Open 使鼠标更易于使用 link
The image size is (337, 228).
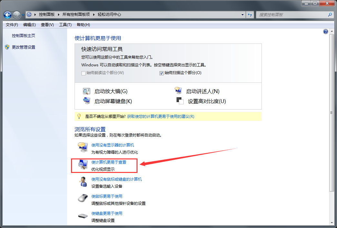click(x=107, y=196)
